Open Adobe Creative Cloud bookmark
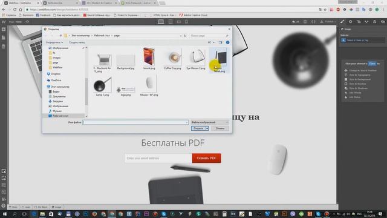The width and height of the screenshot is (387, 218). point(193,15)
